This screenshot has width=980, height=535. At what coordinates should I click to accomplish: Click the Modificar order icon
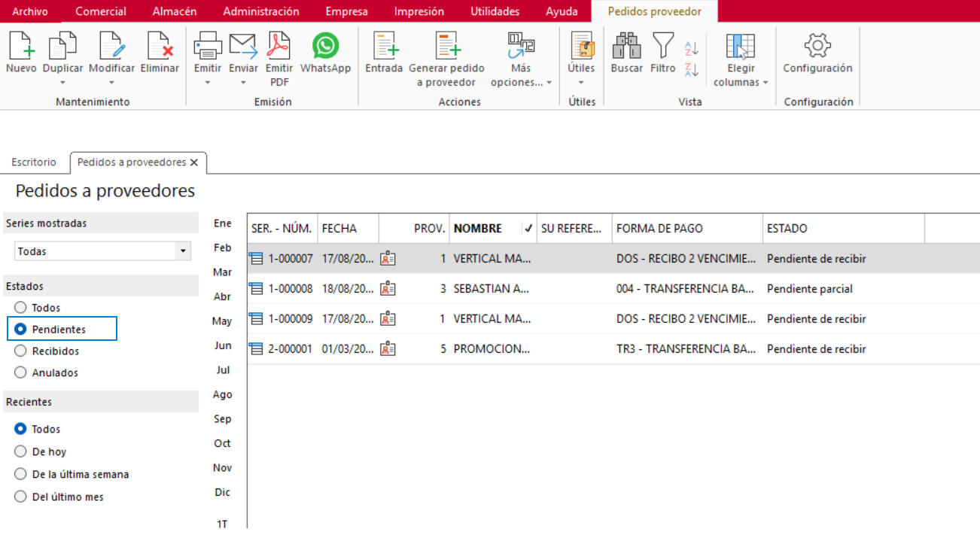coord(111,46)
